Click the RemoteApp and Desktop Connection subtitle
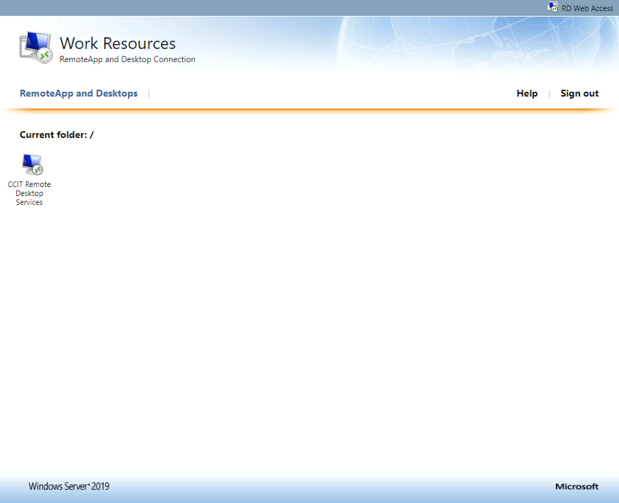The image size is (619, 503). tap(127, 59)
